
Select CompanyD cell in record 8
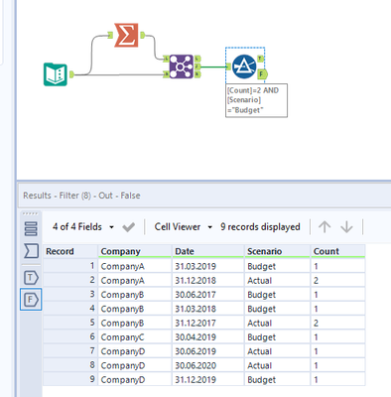point(135,365)
